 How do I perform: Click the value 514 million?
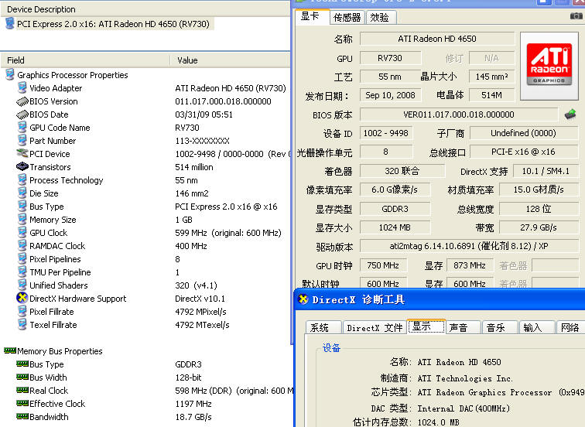coord(194,166)
